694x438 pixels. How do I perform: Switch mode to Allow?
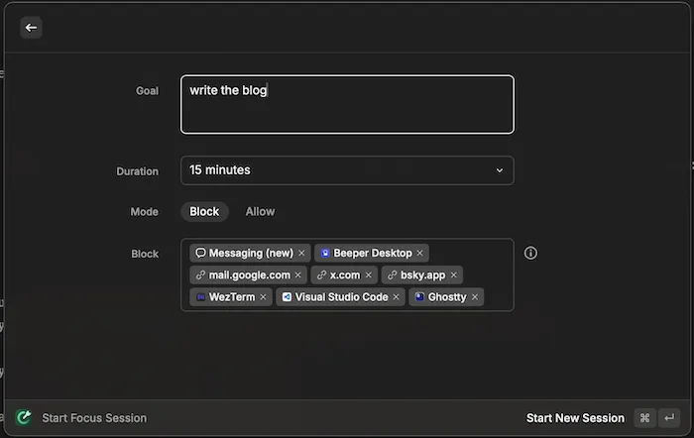260,211
